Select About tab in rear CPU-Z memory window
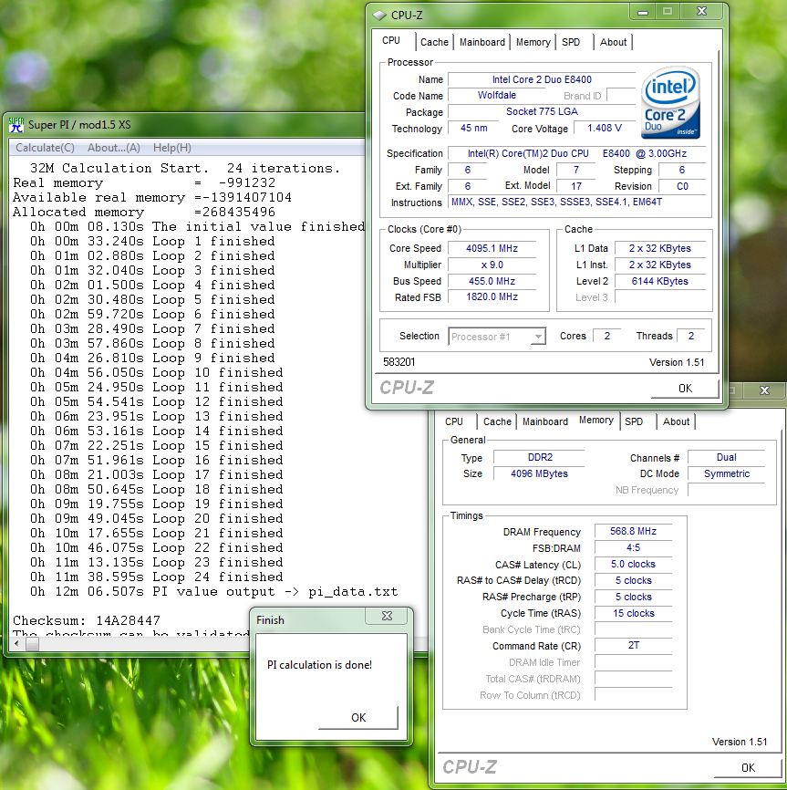 point(676,421)
